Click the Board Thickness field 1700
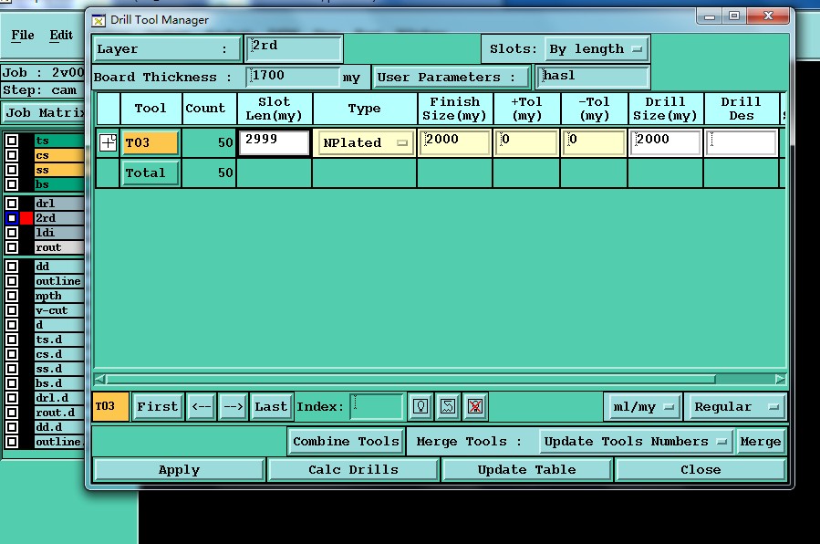 293,77
